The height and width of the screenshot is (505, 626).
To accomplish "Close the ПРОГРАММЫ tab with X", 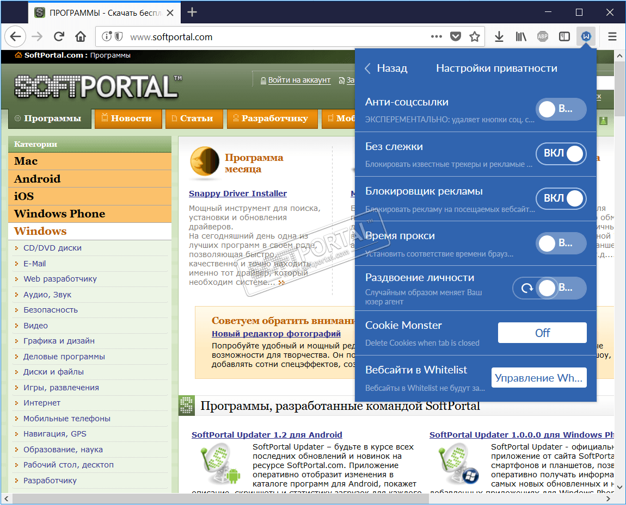I will click(170, 13).
